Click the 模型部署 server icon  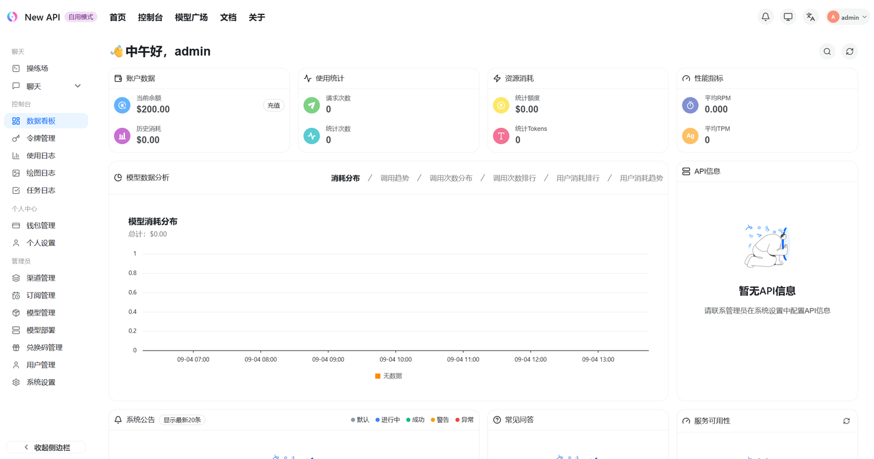point(16,331)
